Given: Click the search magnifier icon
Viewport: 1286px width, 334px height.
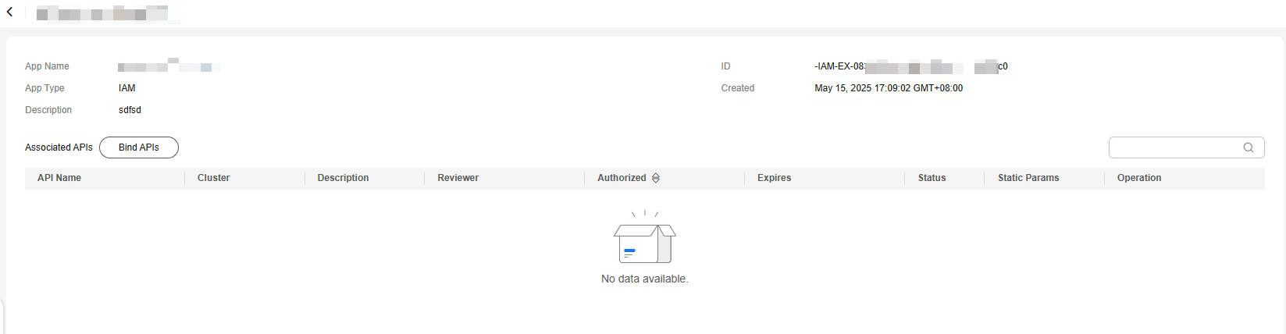Looking at the screenshot, I should 1249,147.
